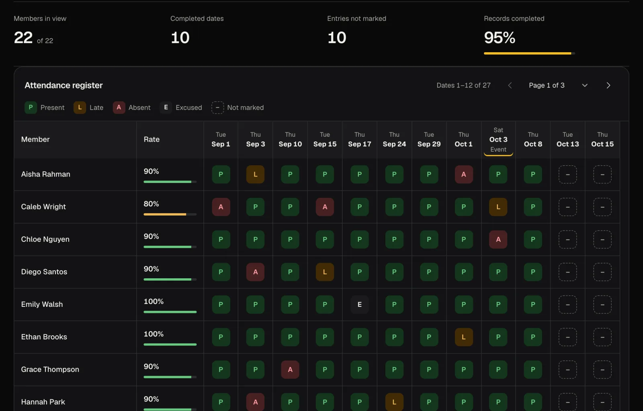The height and width of the screenshot is (411, 643).
Task: Click Chloe Nguyen's Absent mark on Oct 3
Action: (498, 240)
